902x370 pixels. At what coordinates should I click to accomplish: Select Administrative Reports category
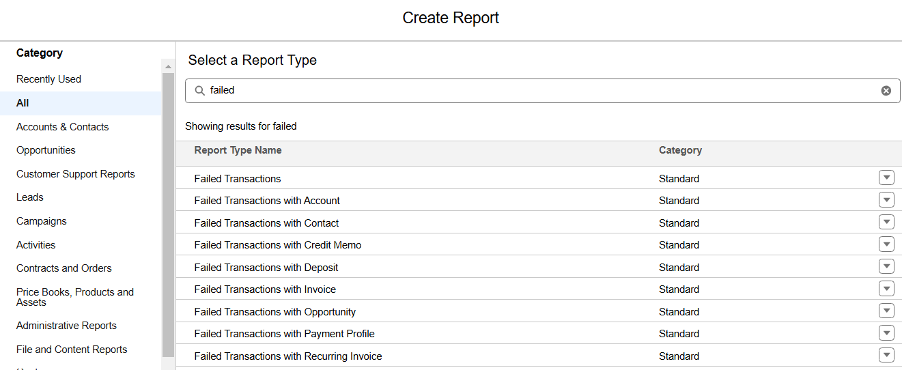click(66, 326)
